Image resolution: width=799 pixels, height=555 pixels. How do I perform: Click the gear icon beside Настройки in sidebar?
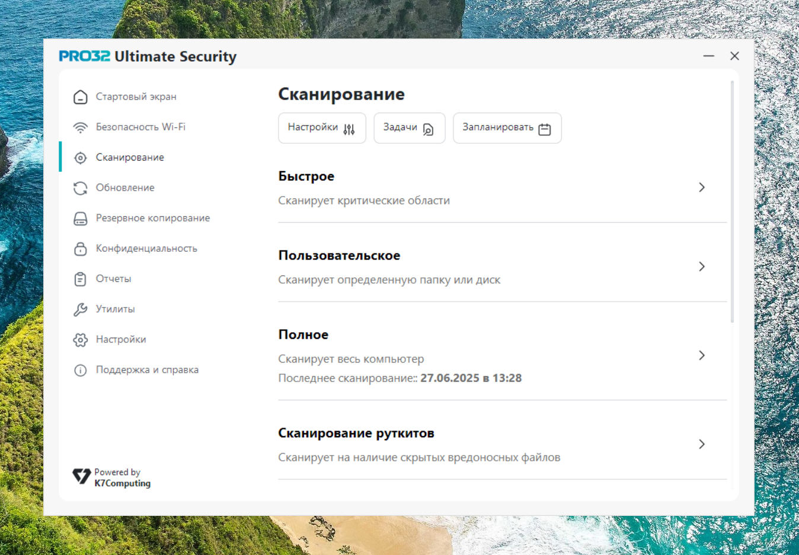81,339
